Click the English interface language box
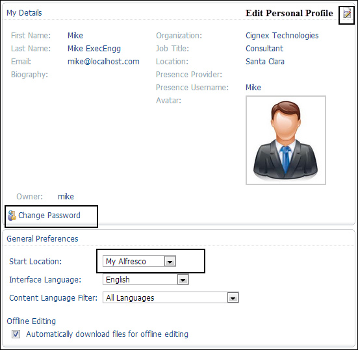Image resolution: width=358 pixels, height=350 pixels. pyautogui.click(x=146, y=280)
